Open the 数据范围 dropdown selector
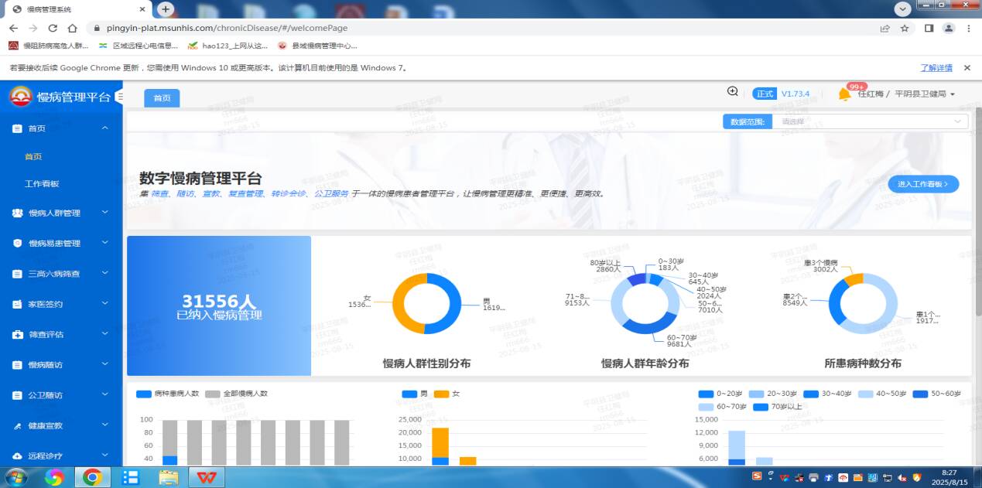This screenshot has height=488, width=982. click(x=871, y=121)
